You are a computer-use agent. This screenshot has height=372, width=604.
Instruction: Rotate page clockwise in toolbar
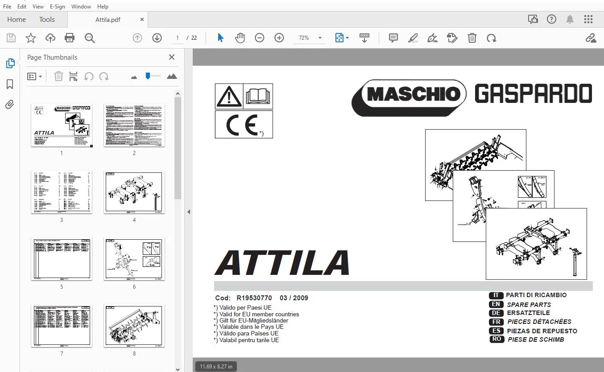click(492, 38)
